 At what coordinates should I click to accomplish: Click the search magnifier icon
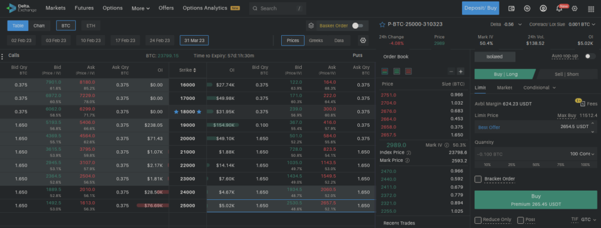(x=255, y=8)
